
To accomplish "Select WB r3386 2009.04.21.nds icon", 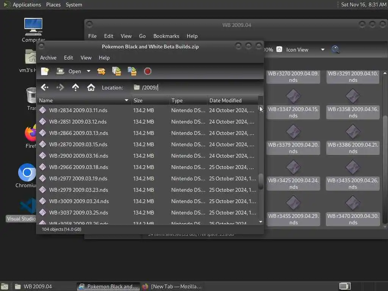I will tap(353, 132).
